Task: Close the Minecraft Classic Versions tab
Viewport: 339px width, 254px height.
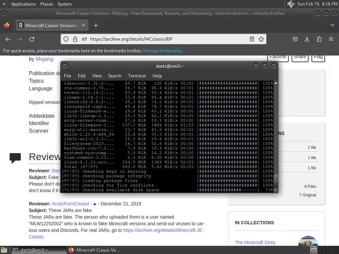Action: point(83,25)
